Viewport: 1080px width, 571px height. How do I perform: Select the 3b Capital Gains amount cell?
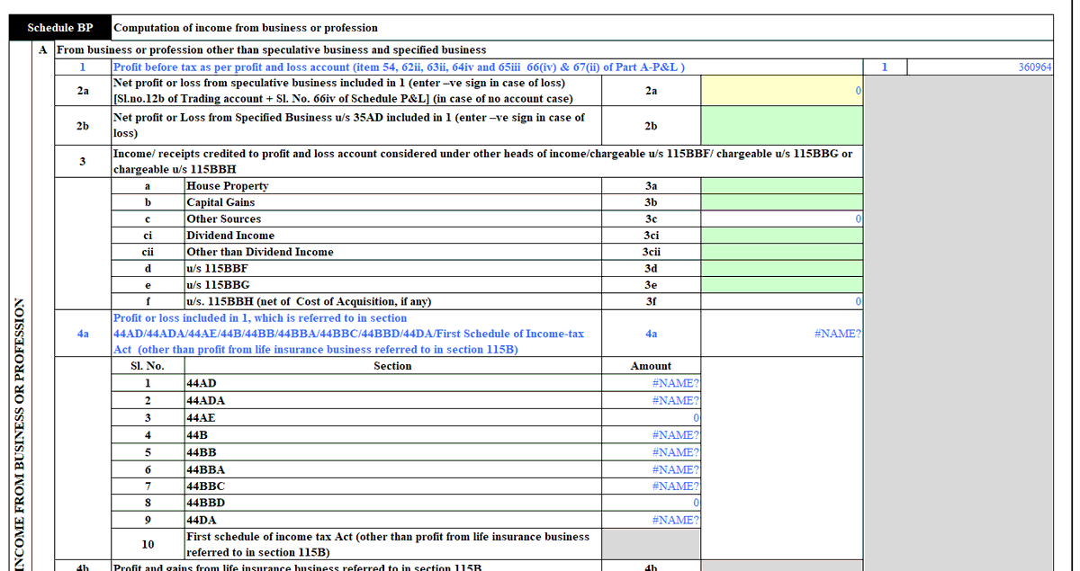[782, 202]
